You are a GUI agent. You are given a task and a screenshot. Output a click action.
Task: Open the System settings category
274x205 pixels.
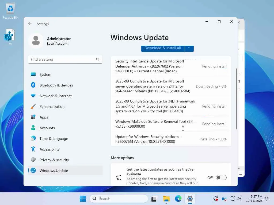click(65, 74)
